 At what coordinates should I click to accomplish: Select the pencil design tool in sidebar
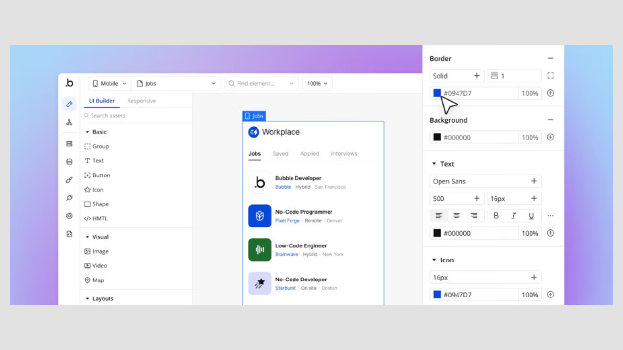pos(69,104)
